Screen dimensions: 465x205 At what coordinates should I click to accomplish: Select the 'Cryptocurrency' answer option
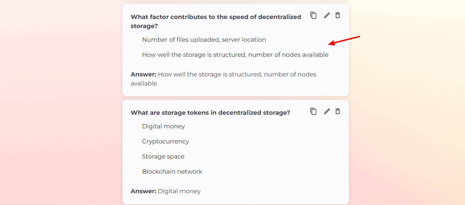[x=165, y=141]
